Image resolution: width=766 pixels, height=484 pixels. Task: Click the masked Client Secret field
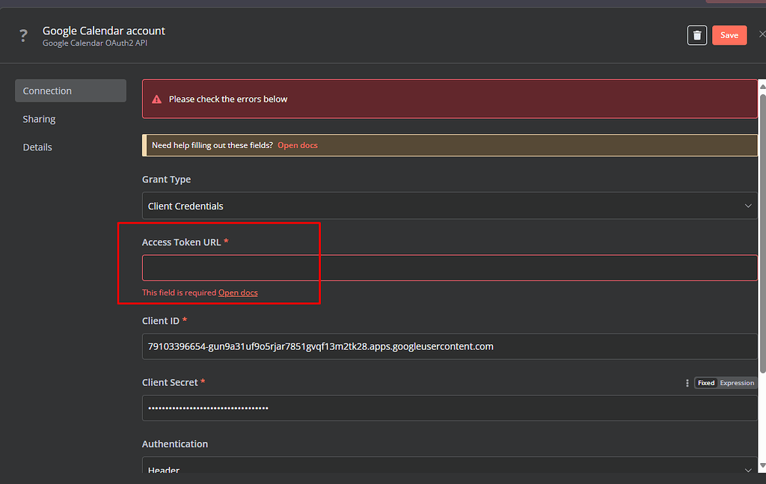450,408
